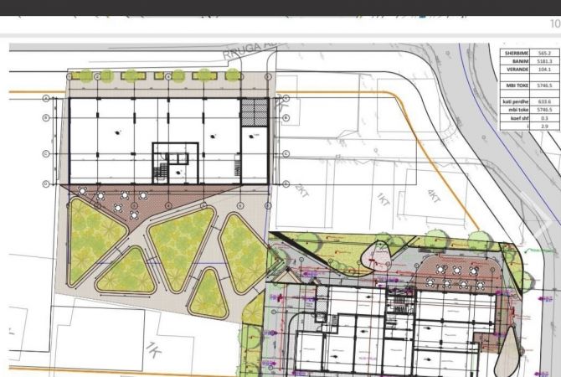The width and height of the screenshot is (561, 377).
Task: Click the page number 10 in the top right
Action: (554, 24)
